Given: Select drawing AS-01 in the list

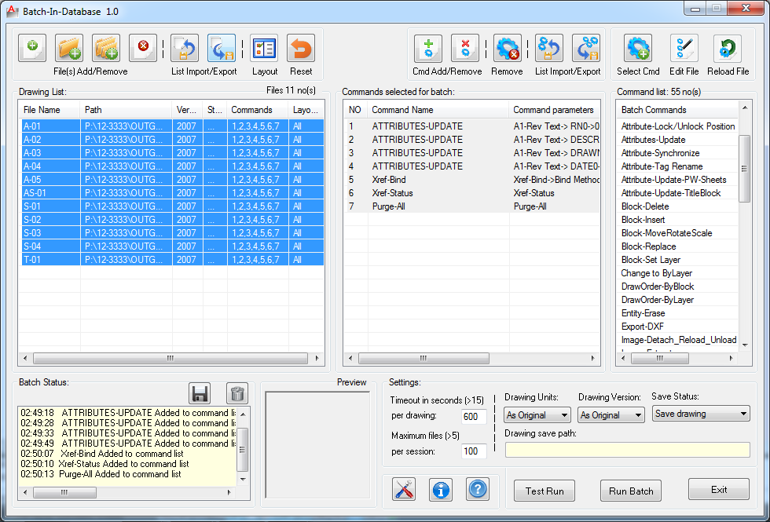Looking at the screenshot, I should (172, 193).
